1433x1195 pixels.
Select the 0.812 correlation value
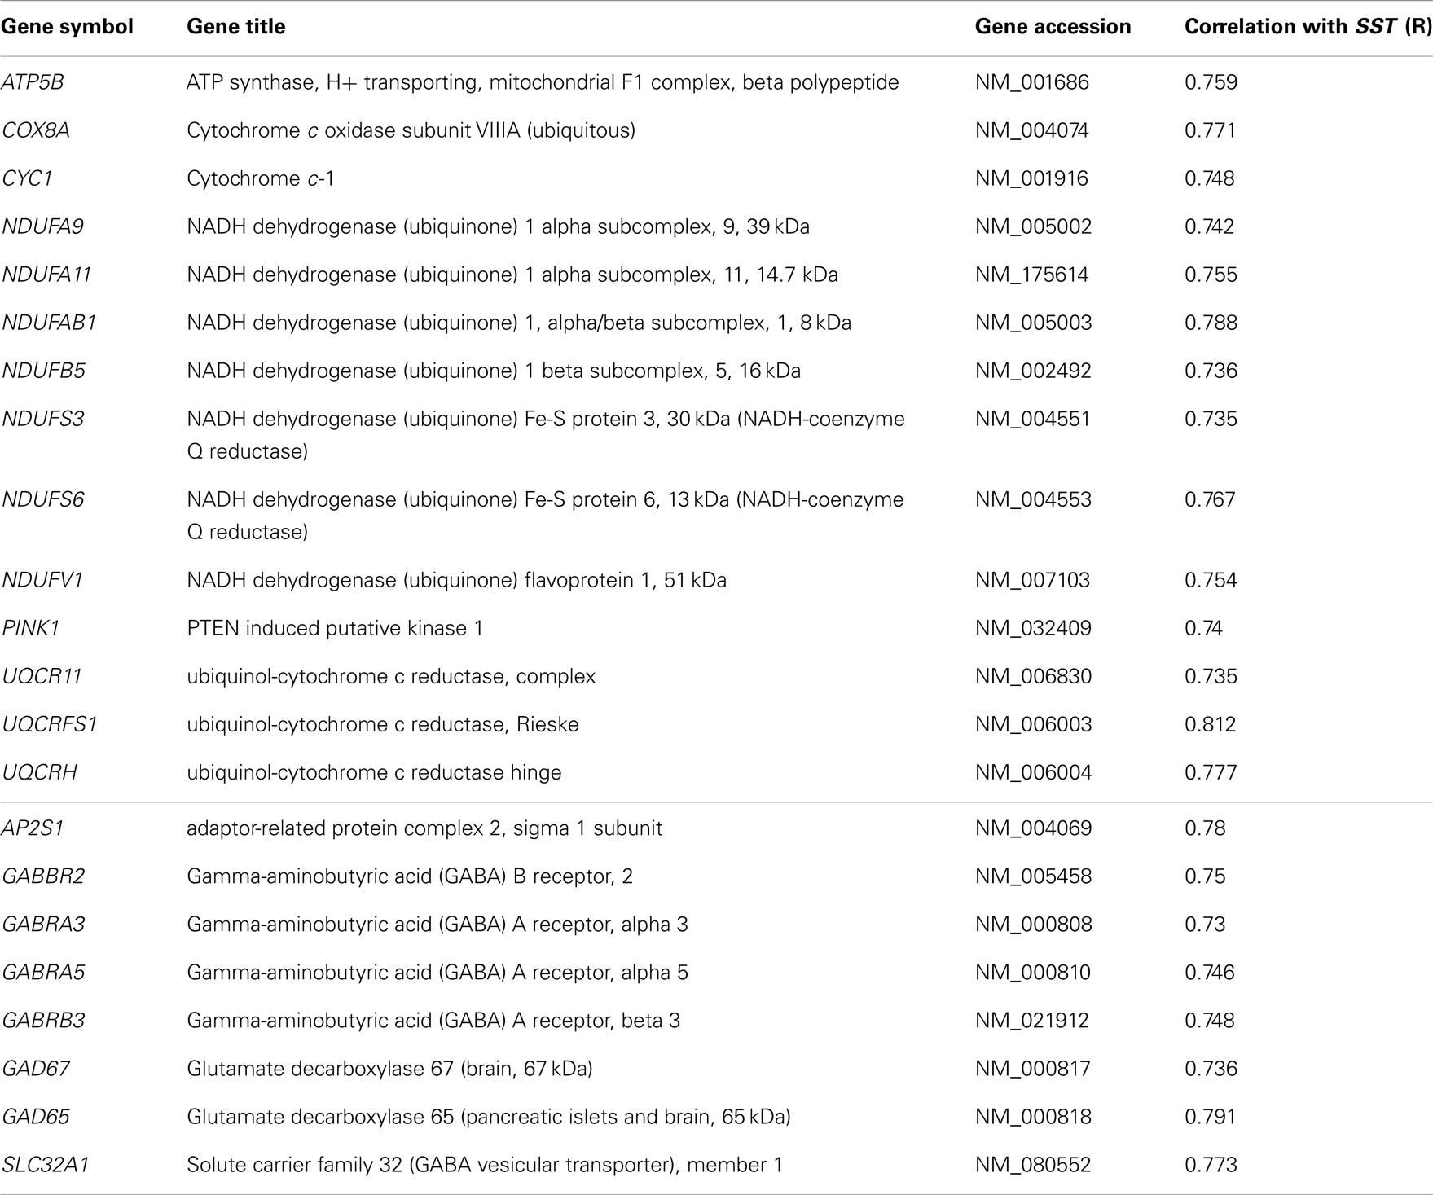[1211, 724]
